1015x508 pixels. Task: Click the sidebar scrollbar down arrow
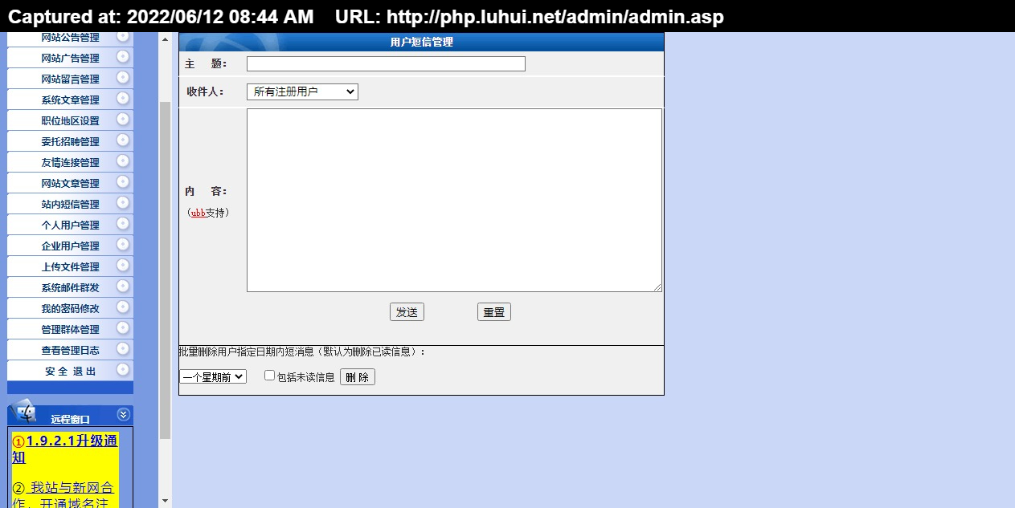166,501
